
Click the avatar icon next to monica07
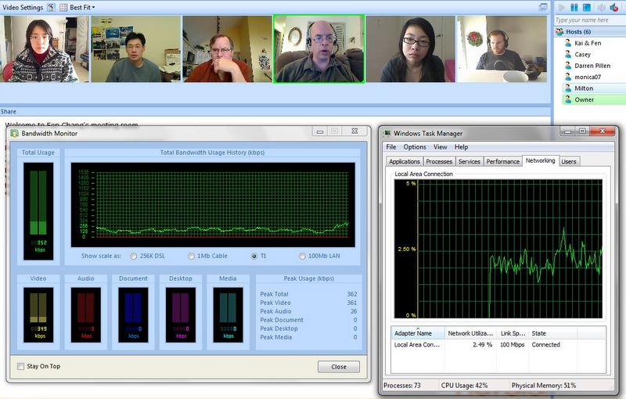point(568,77)
